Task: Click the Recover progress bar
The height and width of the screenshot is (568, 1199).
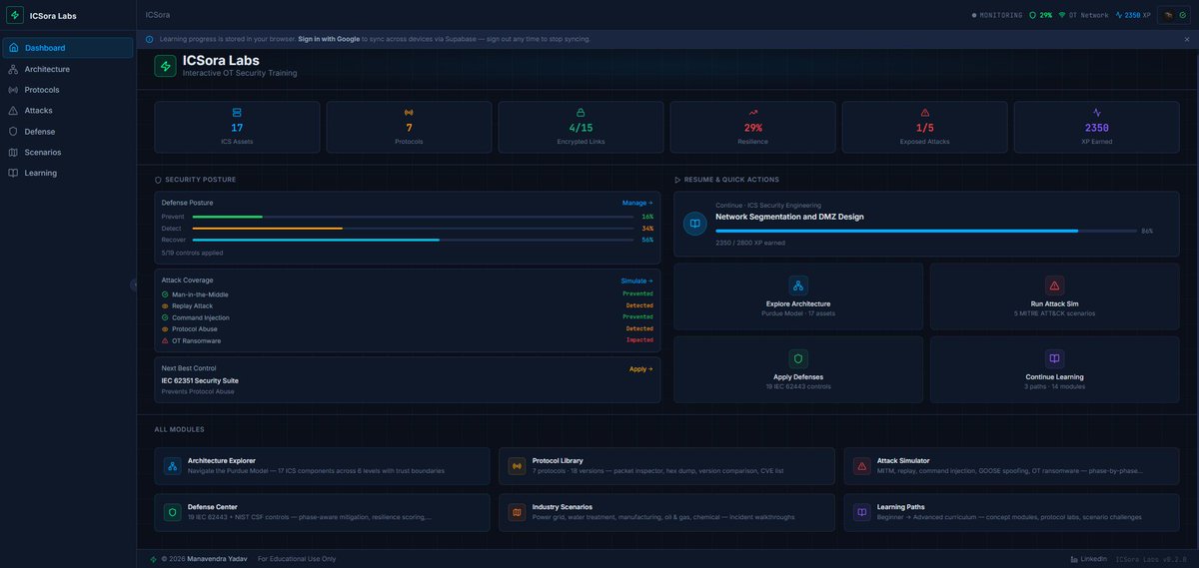Action: point(414,240)
